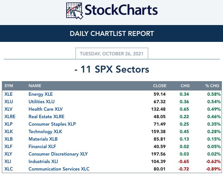The width and height of the screenshot is (223, 175).
Task: Click the SYM column header
Action: (9, 86)
